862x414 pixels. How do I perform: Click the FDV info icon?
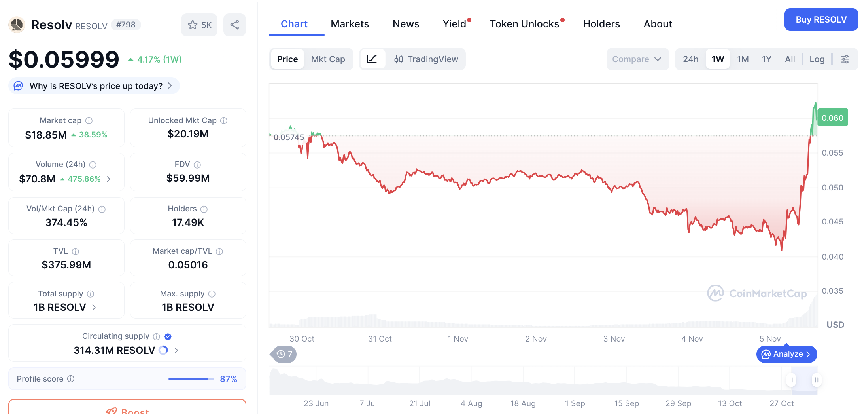coord(197,165)
